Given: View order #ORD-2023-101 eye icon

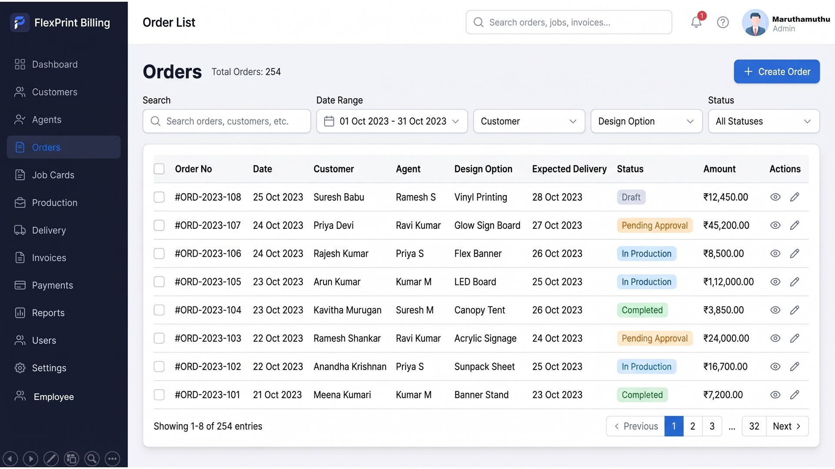Looking at the screenshot, I should pos(775,395).
